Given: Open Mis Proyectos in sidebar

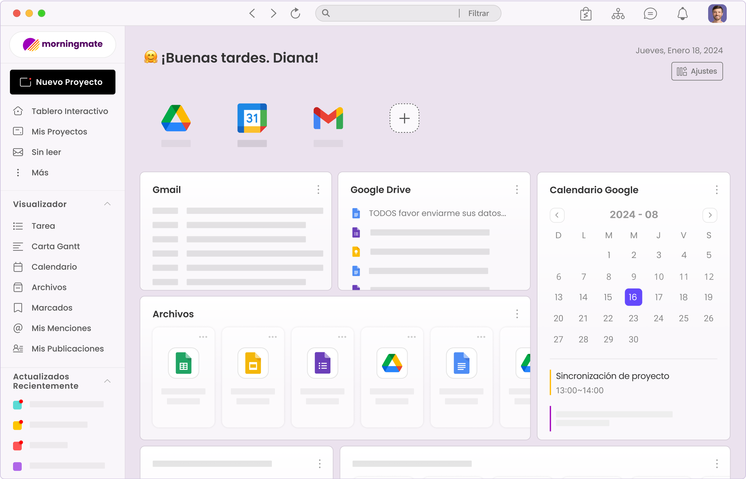Looking at the screenshot, I should (x=59, y=131).
